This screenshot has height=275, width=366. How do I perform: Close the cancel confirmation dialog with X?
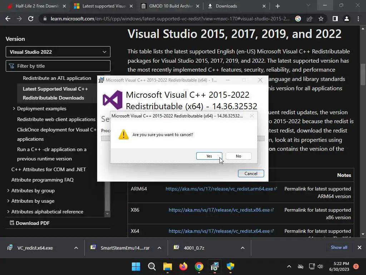252,116
